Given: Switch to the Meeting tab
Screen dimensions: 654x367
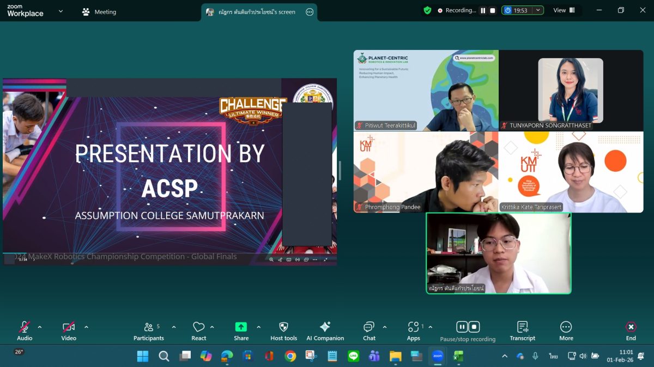Looking at the screenshot, I should [x=99, y=11].
